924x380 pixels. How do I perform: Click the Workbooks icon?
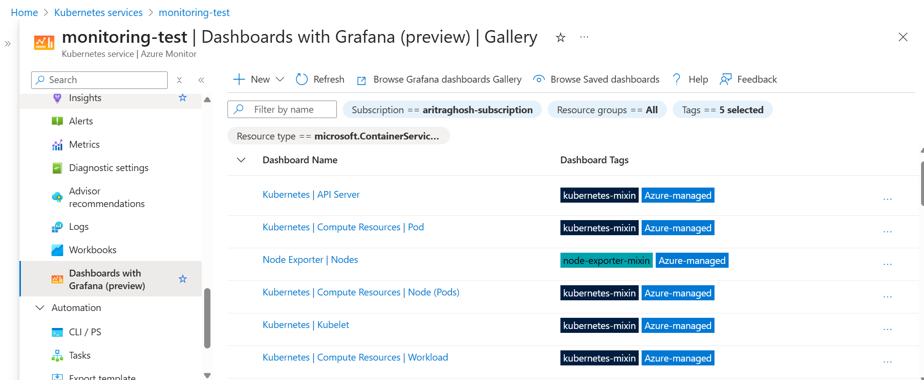57,250
